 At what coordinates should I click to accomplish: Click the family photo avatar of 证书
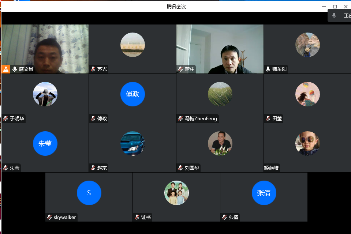pos(176,193)
